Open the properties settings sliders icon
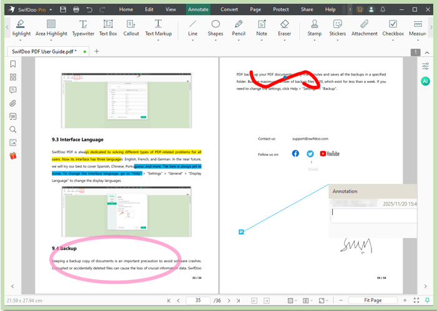The width and height of the screenshot is (437, 311). (425, 66)
